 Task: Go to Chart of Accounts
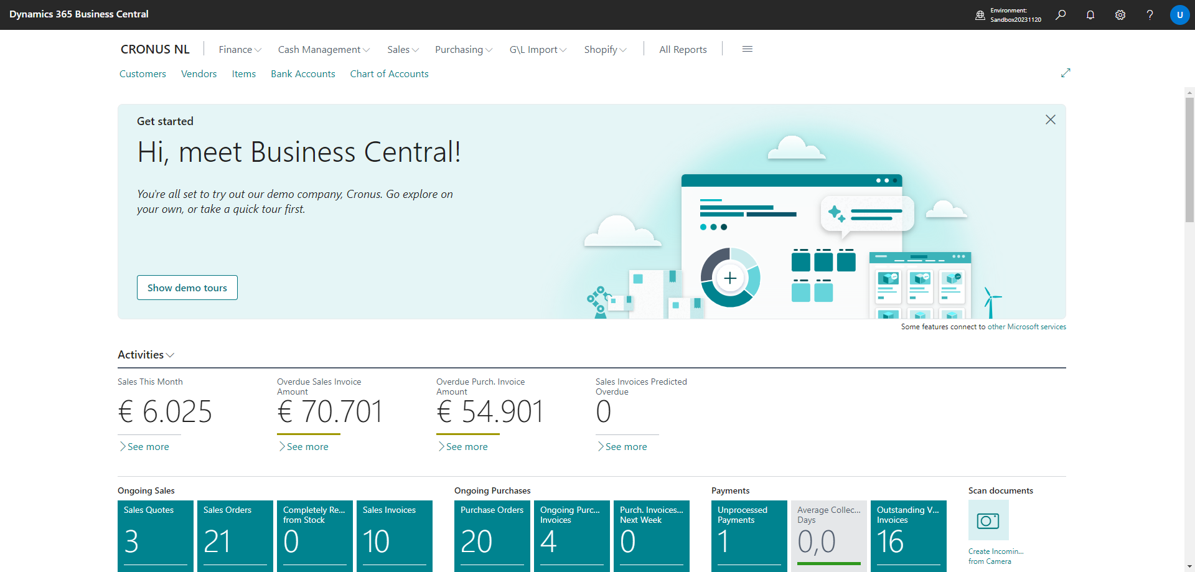pyautogui.click(x=389, y=74)
